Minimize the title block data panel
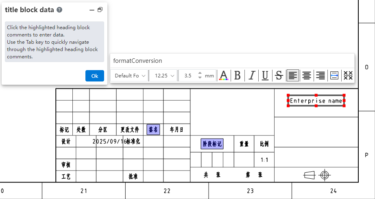375x199 pixels. [x=92, y=10]
